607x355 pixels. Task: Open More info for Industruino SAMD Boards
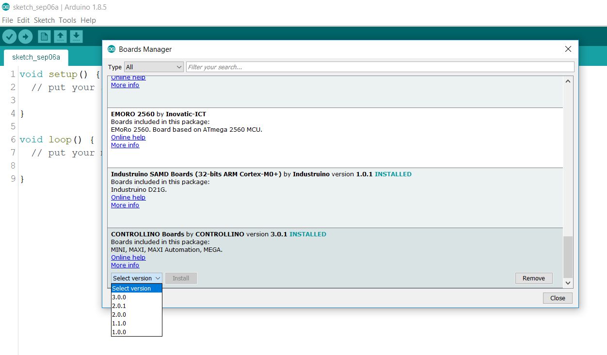point(125,205)
